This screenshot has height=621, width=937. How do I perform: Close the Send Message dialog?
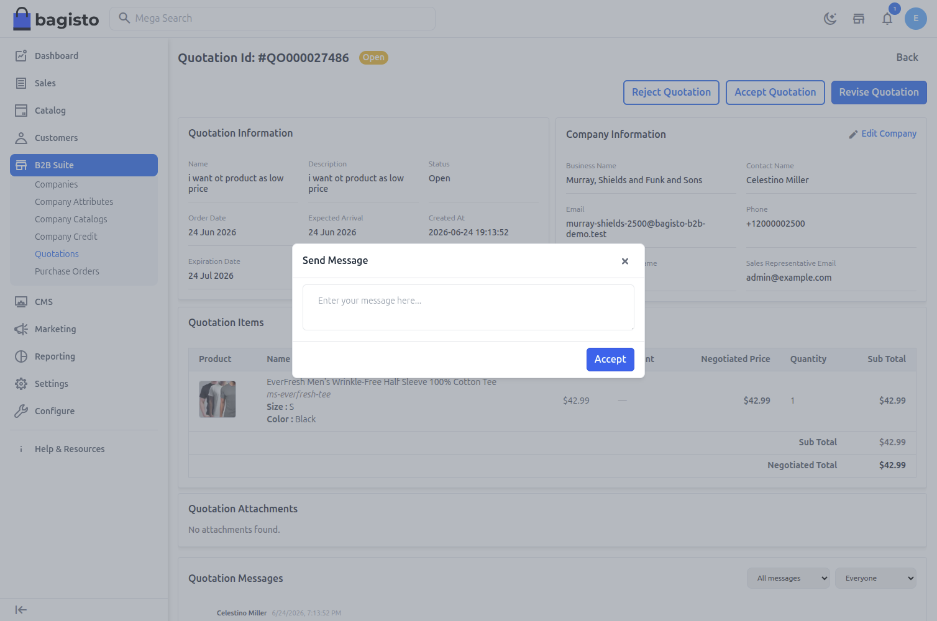pos(625,261)
